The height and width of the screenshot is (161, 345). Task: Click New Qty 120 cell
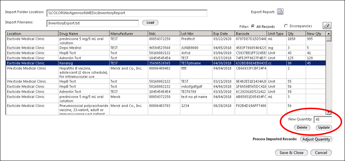pos(316,58)
